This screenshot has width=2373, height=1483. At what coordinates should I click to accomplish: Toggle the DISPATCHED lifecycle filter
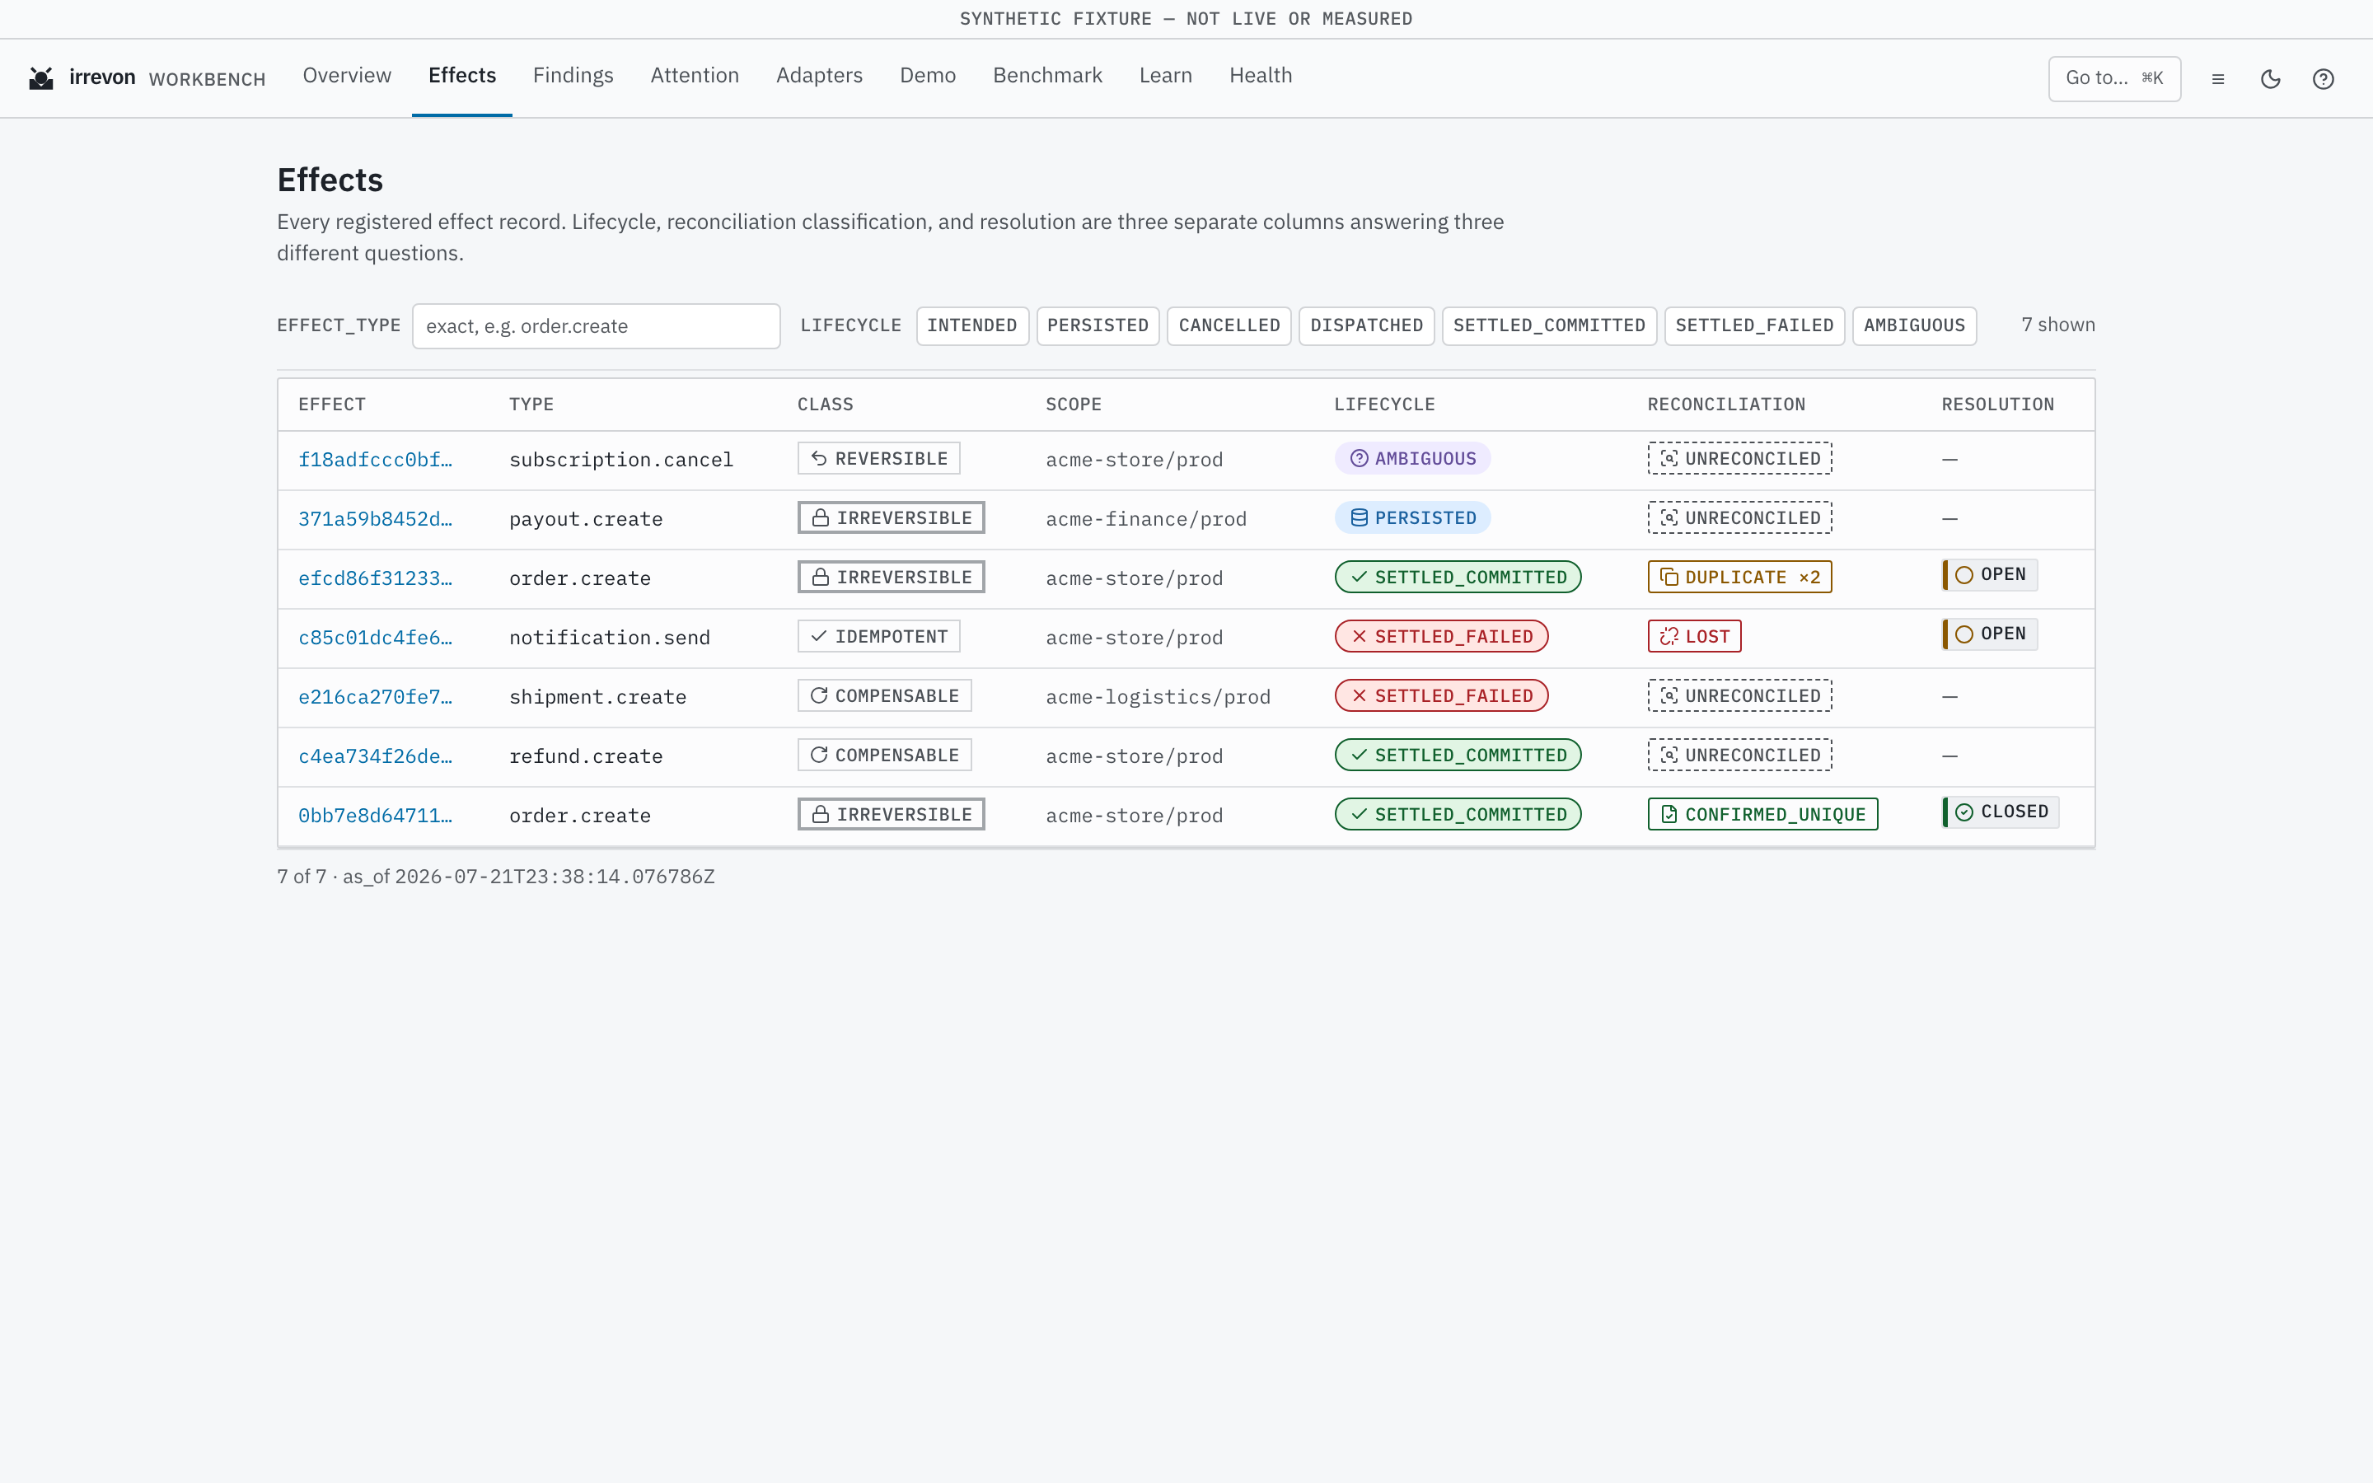click(x=1366, y=325)
